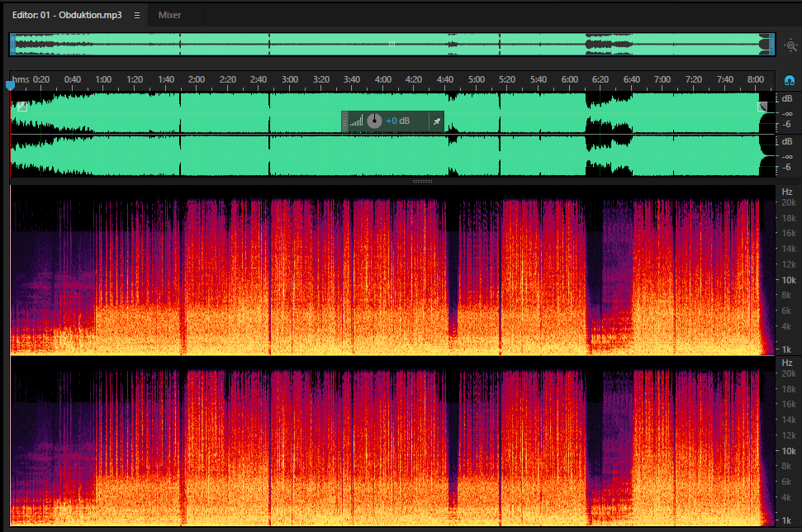Click the 4:00 mark on the timeline ruler

(382, 79)
